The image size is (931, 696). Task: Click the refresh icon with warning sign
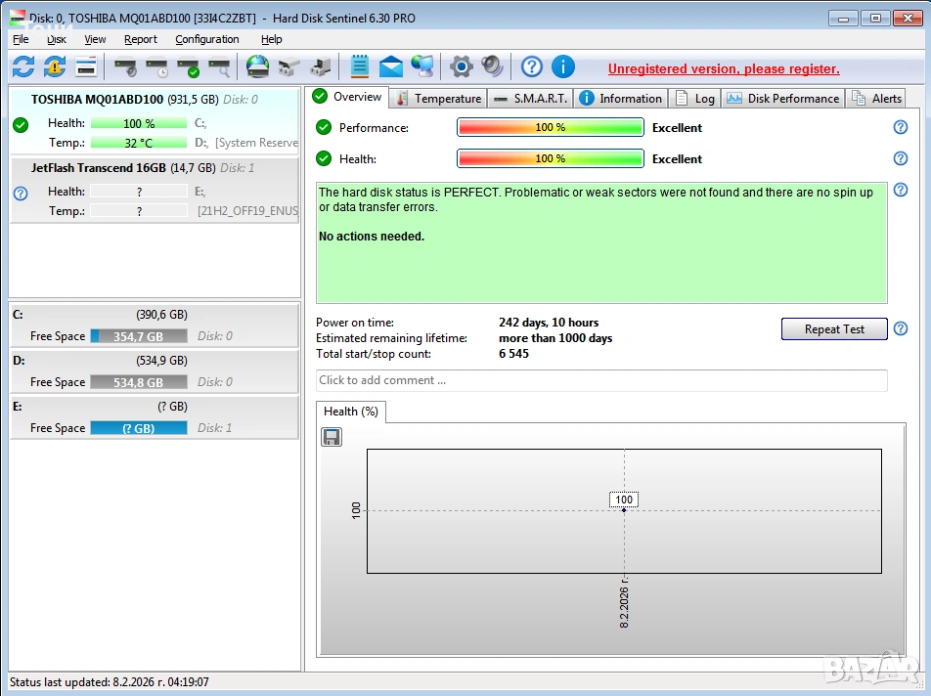tap(55, 66)
